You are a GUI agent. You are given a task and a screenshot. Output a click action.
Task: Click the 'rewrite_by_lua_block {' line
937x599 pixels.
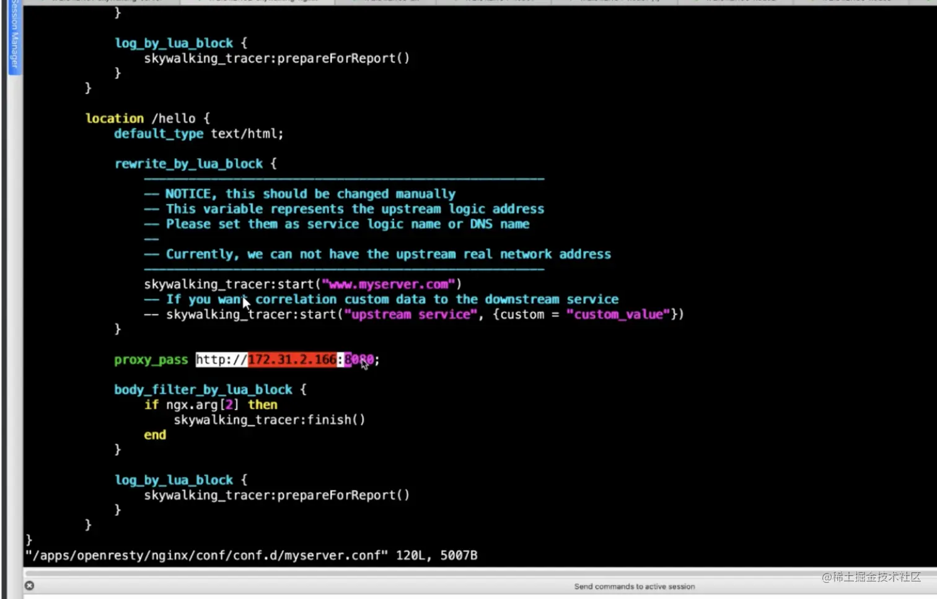tap(195, 164)
